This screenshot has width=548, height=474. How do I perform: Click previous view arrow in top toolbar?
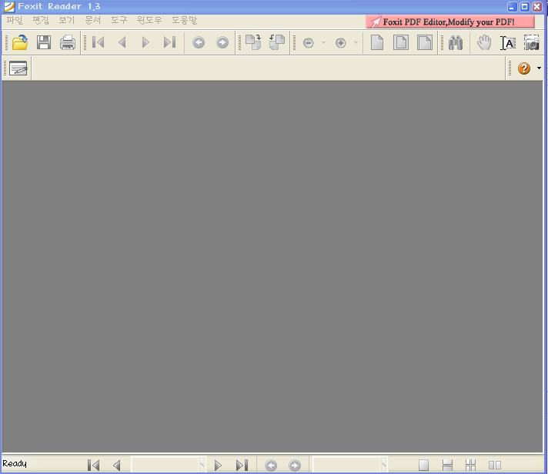pos(199,42)
